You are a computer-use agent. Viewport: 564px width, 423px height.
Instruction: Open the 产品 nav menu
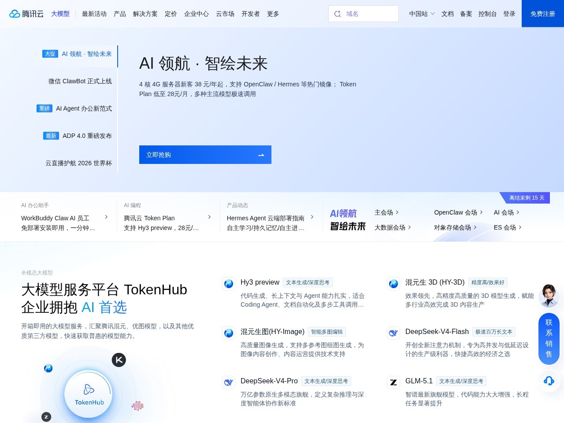[x=120, y=14]
